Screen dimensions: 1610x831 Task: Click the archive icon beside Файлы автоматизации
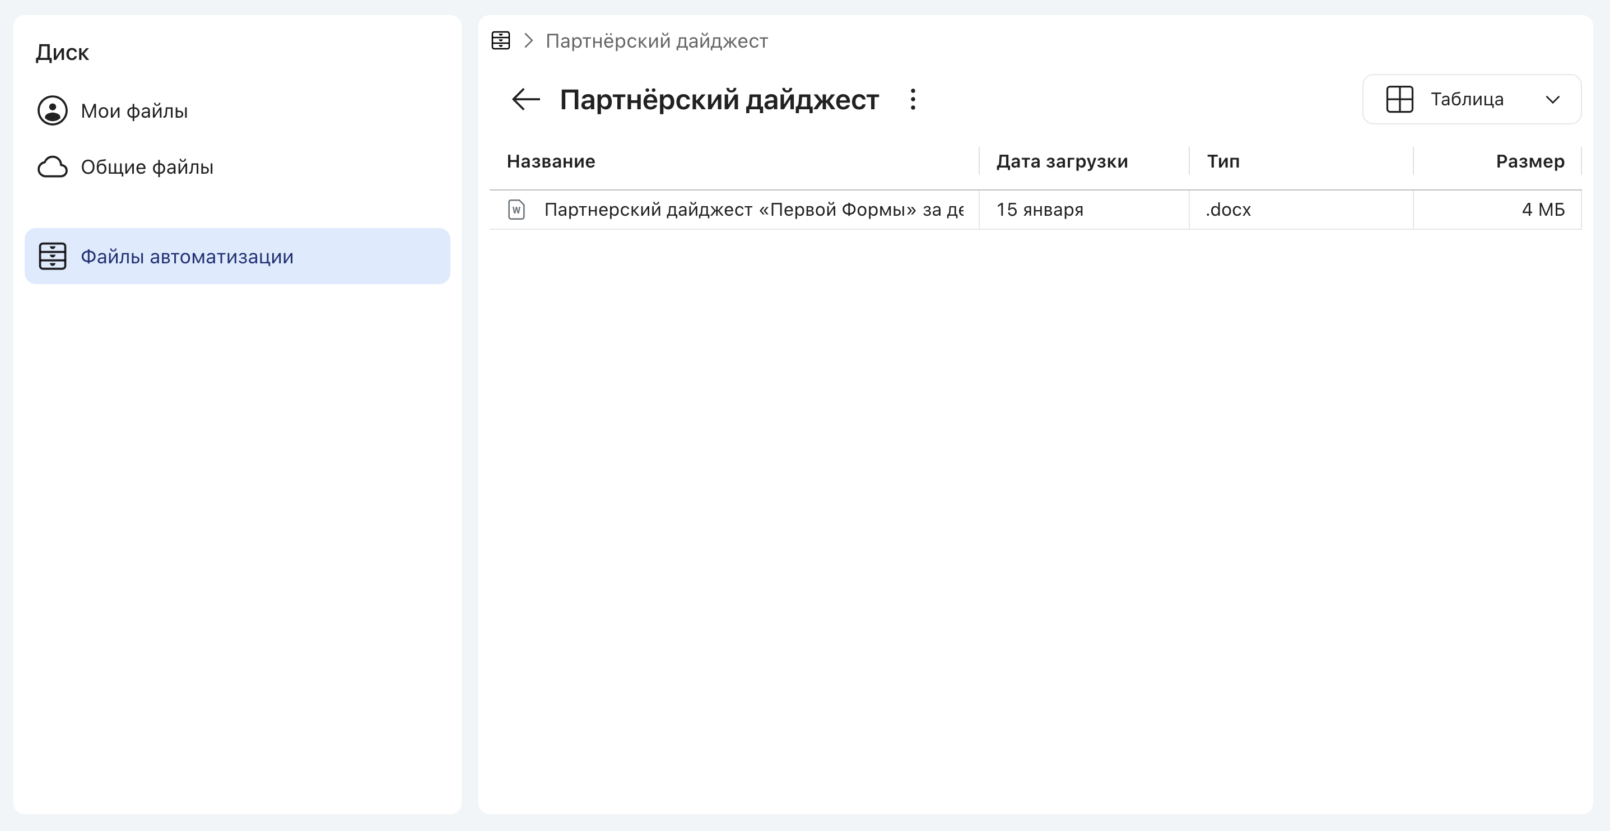tap(53, 257)
